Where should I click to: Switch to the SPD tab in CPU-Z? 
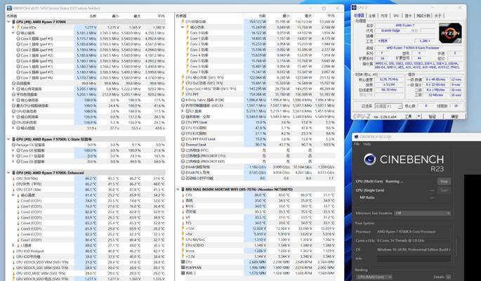(x=396, y=15)
